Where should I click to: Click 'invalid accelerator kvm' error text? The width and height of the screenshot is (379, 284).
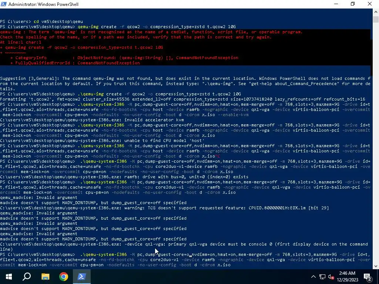click(x=154, y=120)
